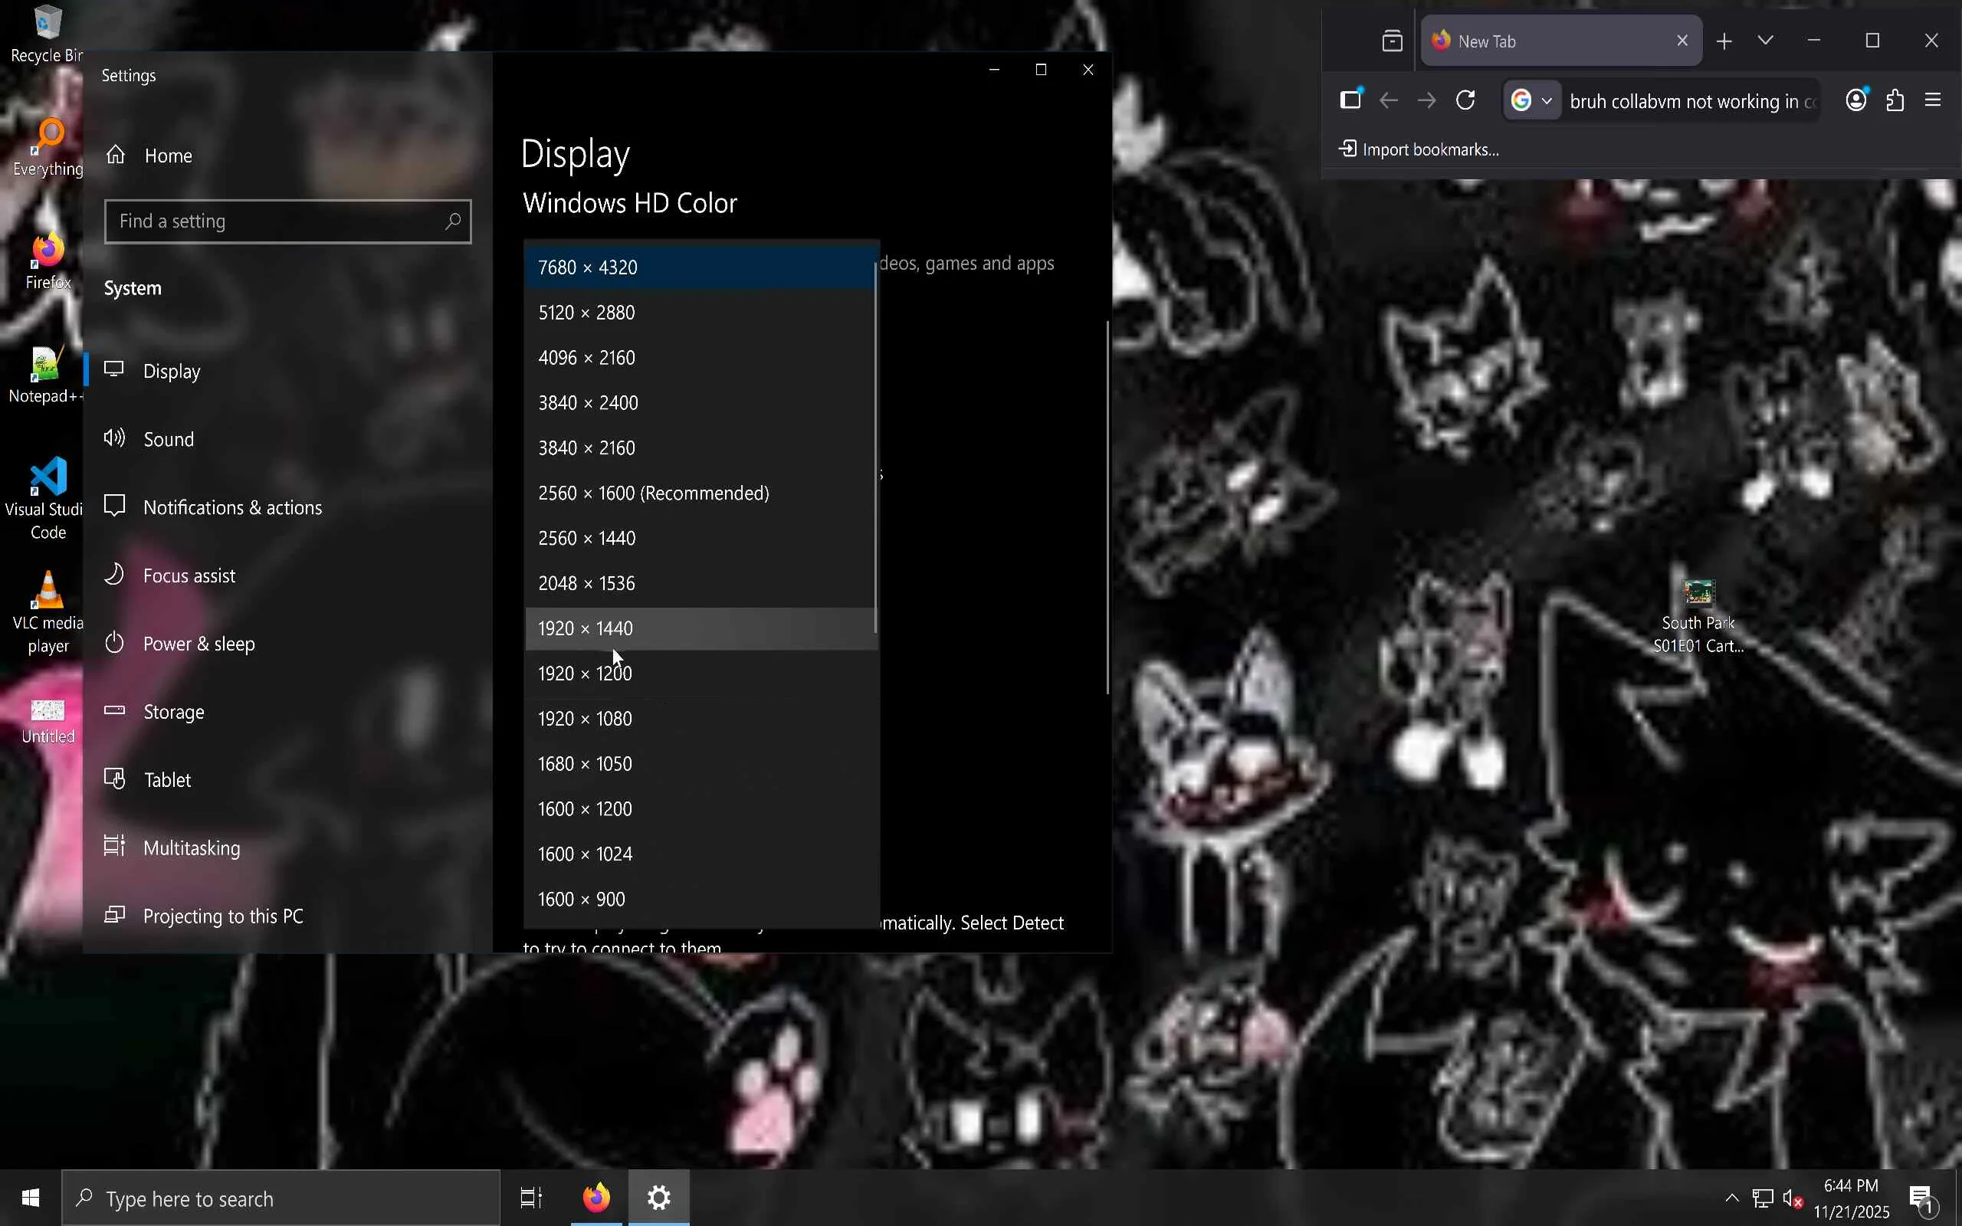Open Firefox hamburger application menu
The image size is (1962, 1226).
[1933, 100]
